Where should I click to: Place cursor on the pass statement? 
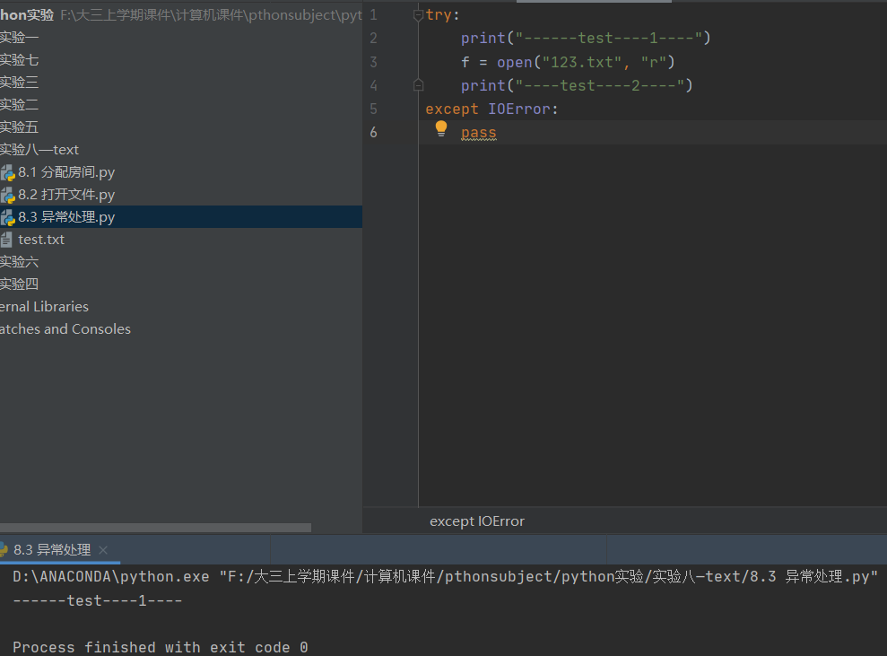(x=479, y=133)
